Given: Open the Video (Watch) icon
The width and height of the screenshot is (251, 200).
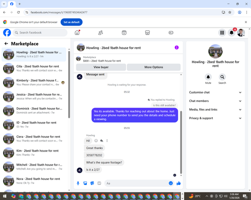Looking at the screenshot, I should tap(124, 32).
